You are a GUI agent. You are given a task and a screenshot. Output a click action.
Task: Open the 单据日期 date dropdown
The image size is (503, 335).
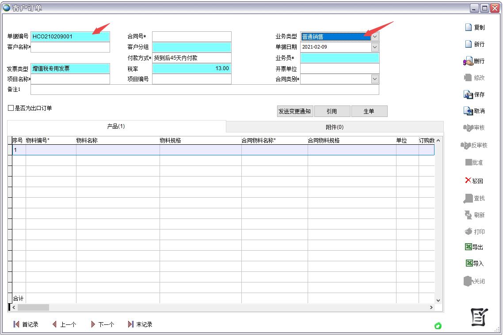[x=374, y=47]
